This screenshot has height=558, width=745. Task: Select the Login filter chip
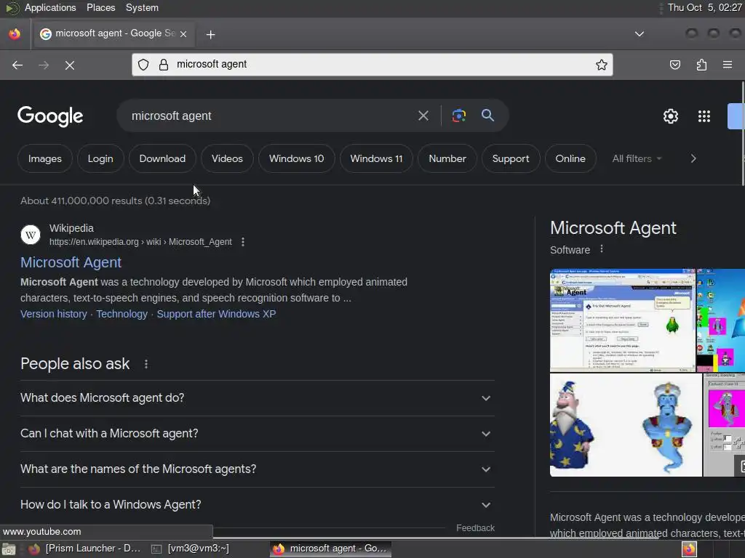point(100,158)
